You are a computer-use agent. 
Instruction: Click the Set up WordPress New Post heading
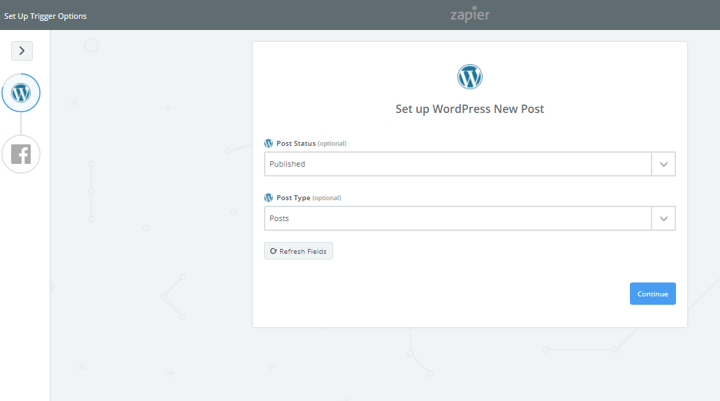tap(470, 109)
